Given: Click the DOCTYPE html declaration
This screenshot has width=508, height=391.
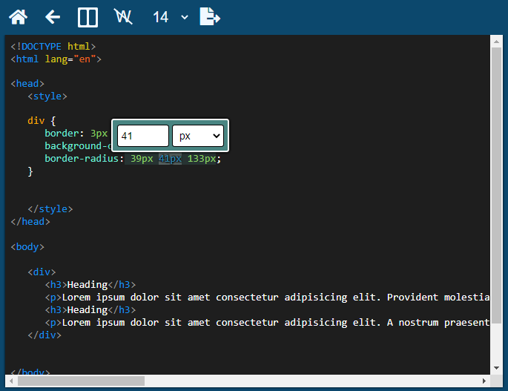Looking at the screenshot, I should (x=53, y=46).
